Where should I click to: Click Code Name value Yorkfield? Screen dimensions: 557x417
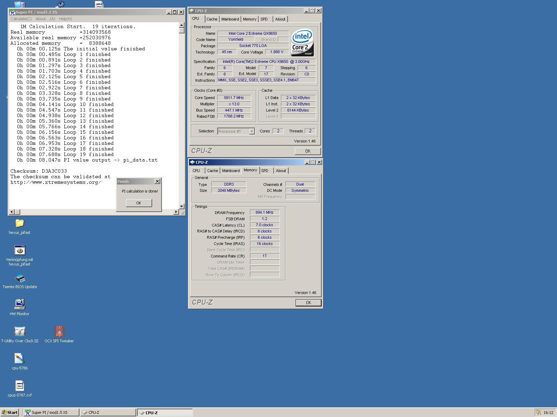(x=236, y=40)
